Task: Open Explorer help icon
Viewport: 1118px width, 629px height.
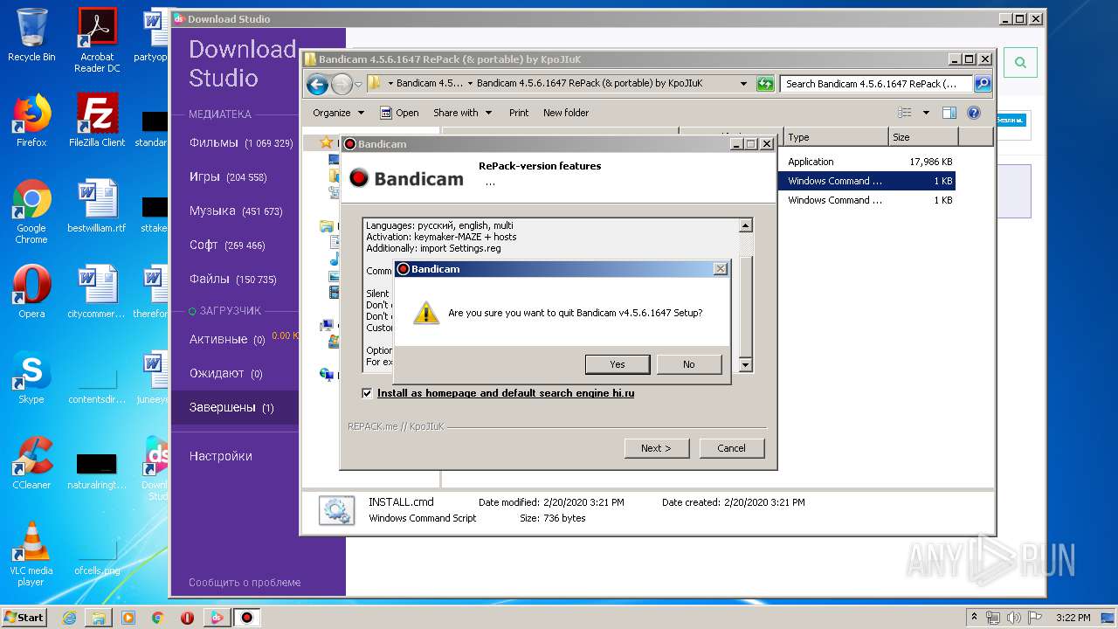Action: coord(974,113)
